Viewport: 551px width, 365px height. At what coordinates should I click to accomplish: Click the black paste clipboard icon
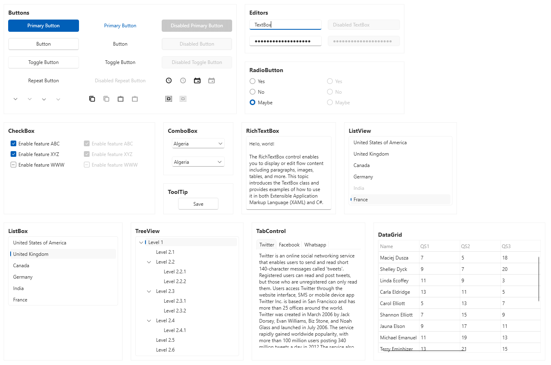pyautogui.click(x=121, y=99)
